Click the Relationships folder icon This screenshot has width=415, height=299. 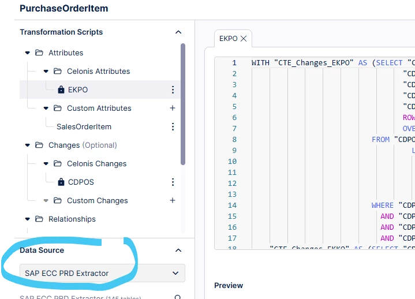[x=39, y=219]
